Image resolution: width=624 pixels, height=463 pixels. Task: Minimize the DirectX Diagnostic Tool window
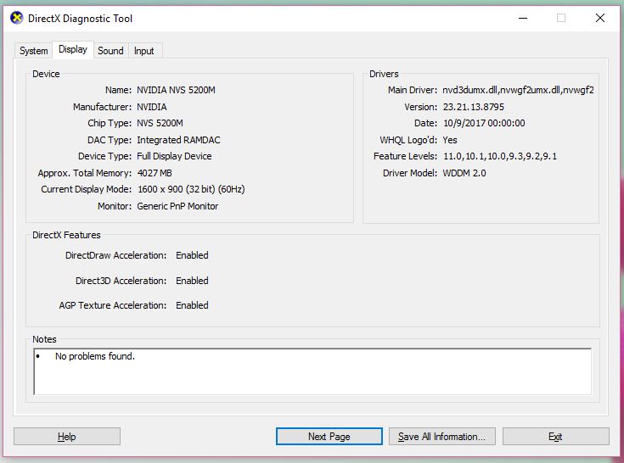pos(521,18)
